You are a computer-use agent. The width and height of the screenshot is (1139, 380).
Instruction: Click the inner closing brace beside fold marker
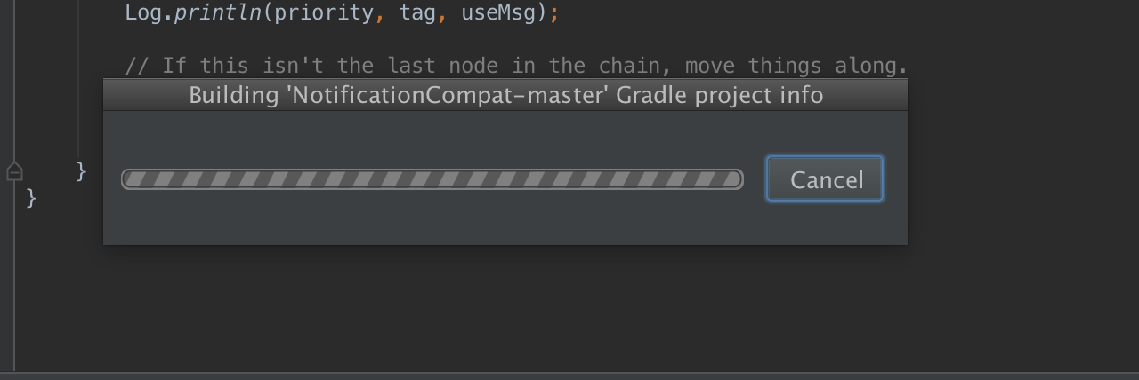point(81,170)
